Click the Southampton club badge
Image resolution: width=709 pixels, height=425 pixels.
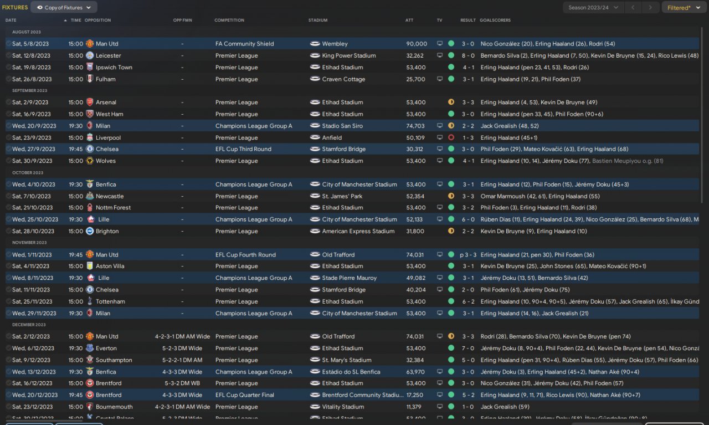tap(90, 360)
